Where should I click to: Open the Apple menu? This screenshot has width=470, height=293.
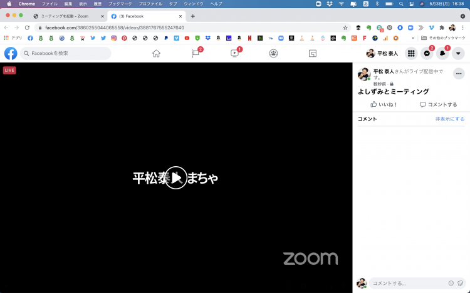pos(9,4)
